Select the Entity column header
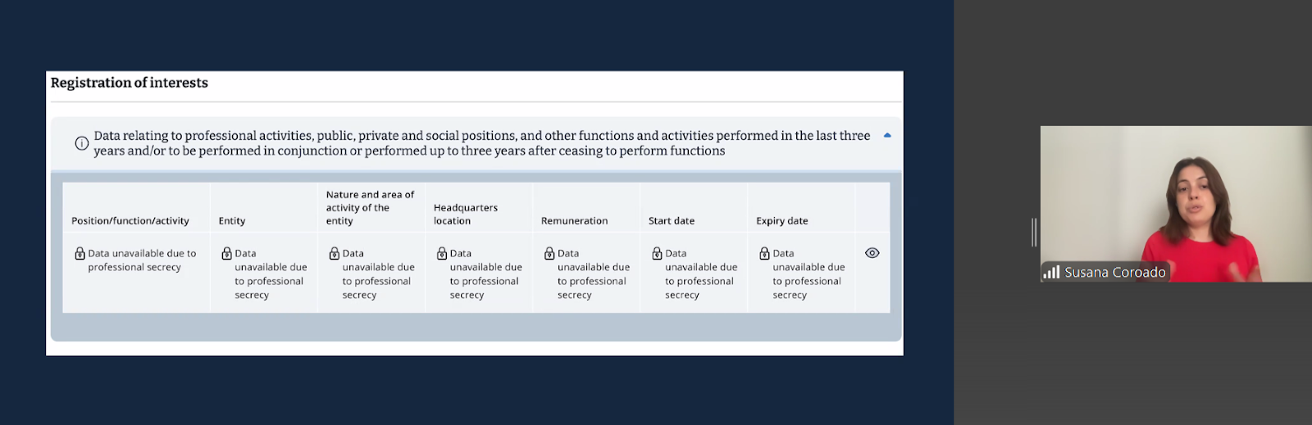This screenshot has width=1312, height=425. pos(232,221)
